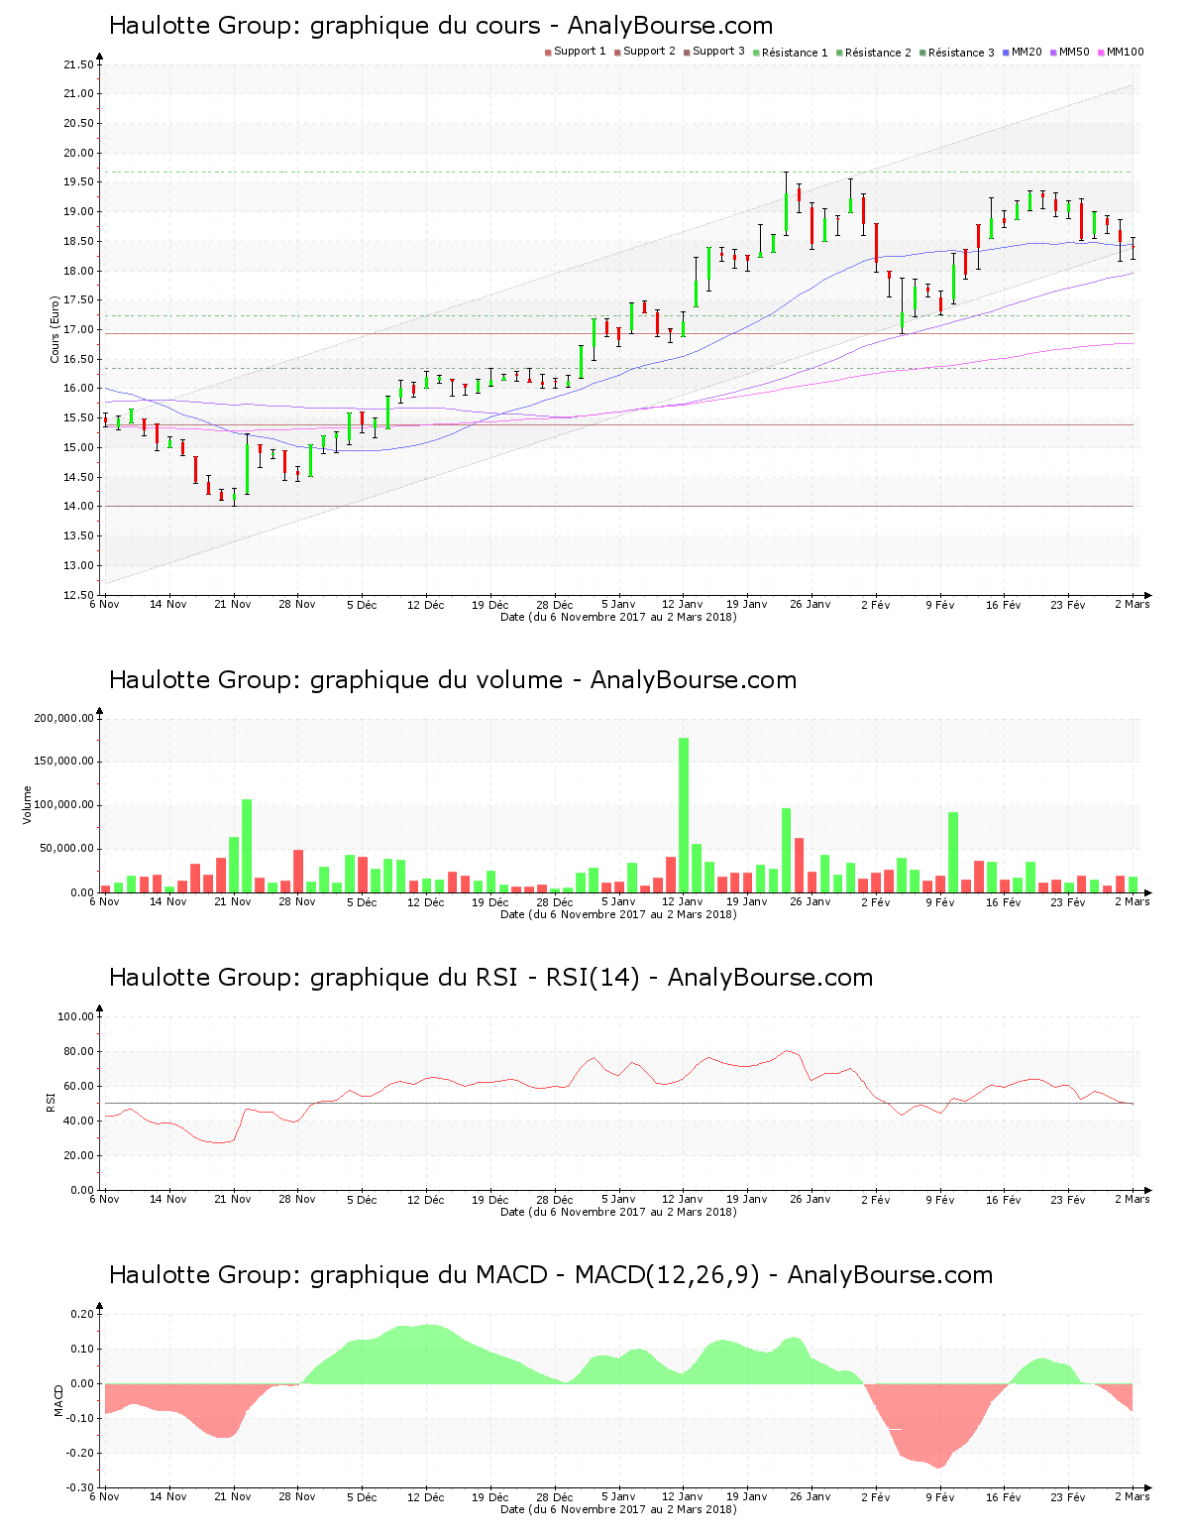Click the red volume bar near 28 Nov

pyautogui.click(x=298, y=872)
